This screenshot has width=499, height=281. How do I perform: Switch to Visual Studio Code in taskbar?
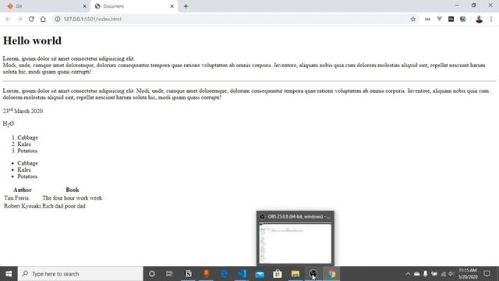coord(242,274)
